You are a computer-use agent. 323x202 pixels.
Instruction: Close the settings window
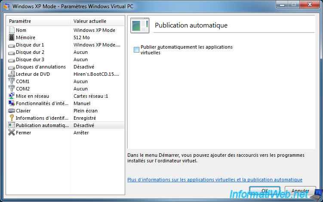[310, 5]
